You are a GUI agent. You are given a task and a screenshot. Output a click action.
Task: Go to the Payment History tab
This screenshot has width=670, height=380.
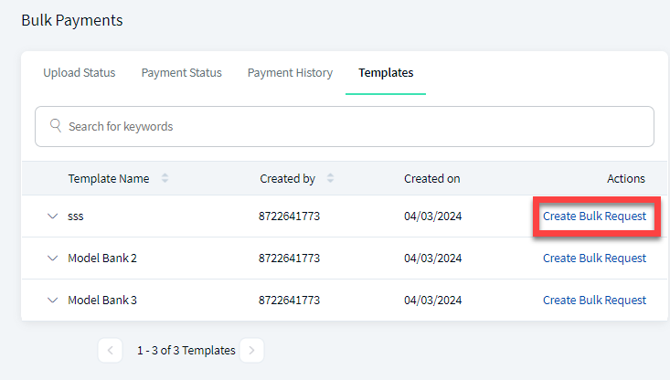[x=290, y=72]
